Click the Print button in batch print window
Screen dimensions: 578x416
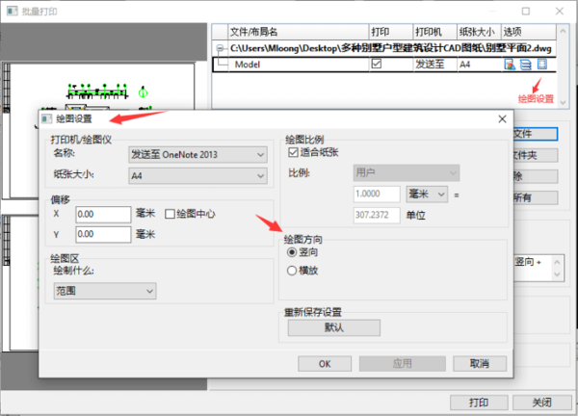point(479,403)
